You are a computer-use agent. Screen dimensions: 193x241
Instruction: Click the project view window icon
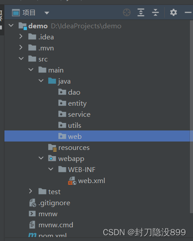tap(16, 13)
